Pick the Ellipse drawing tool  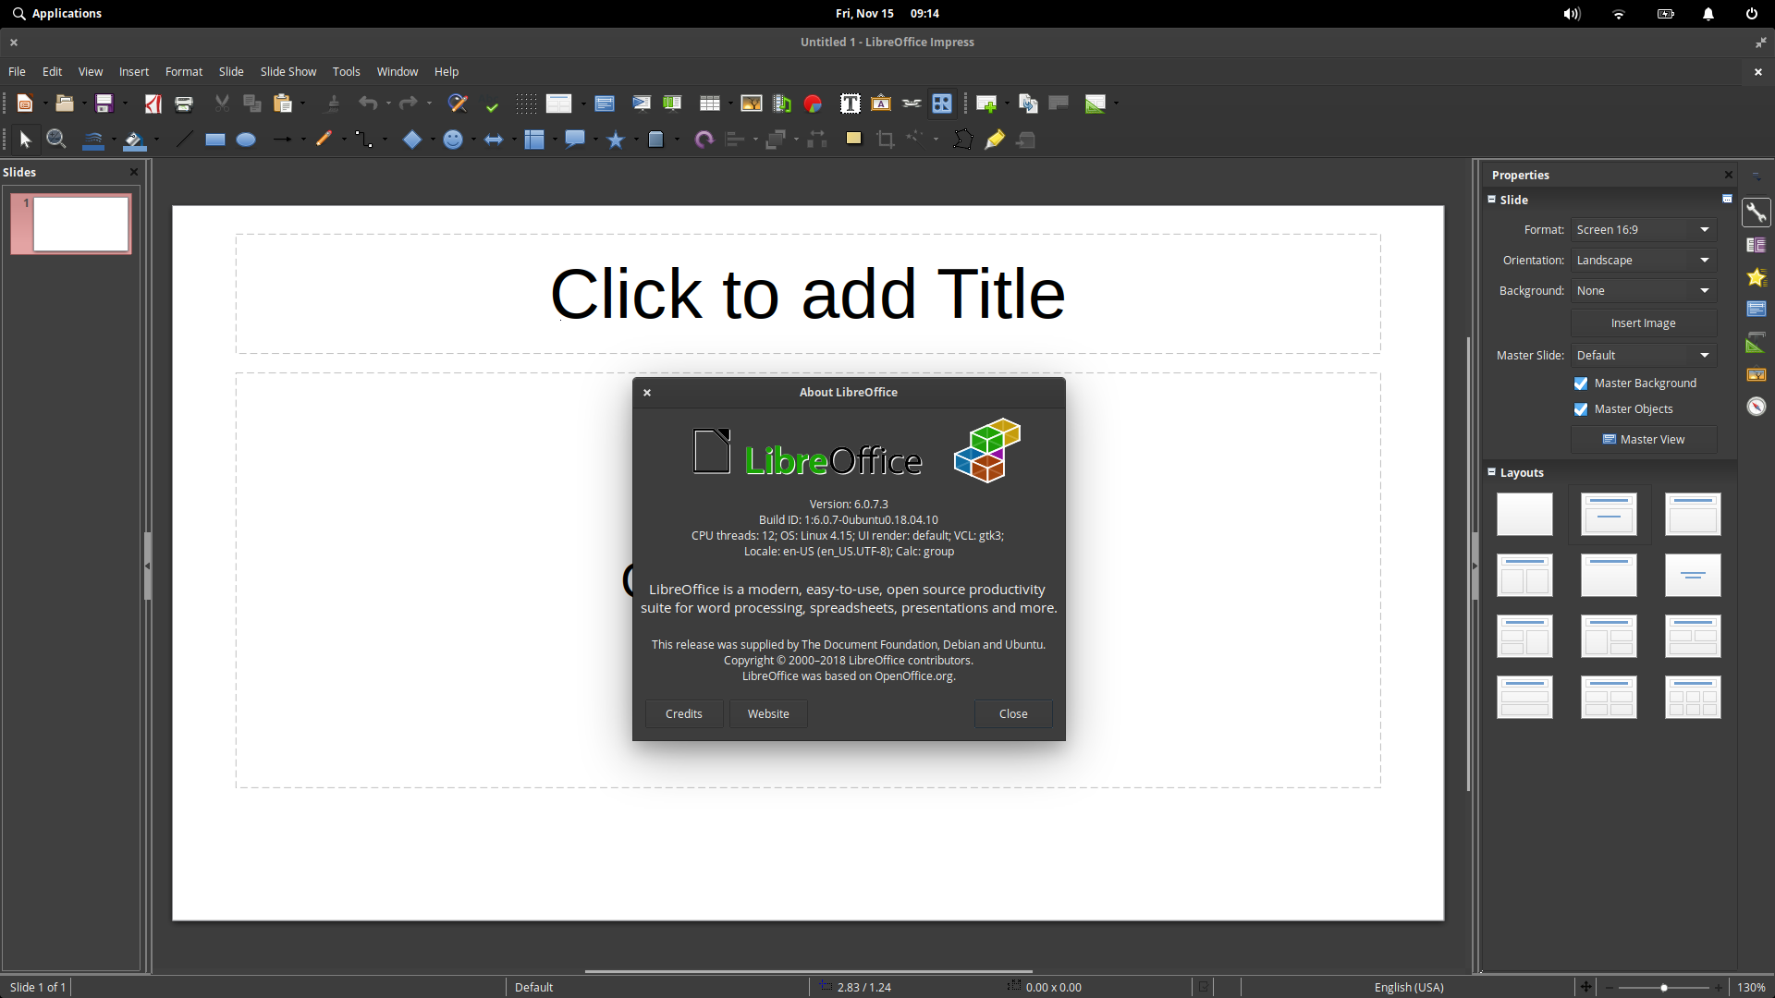(x=246, y=140)
